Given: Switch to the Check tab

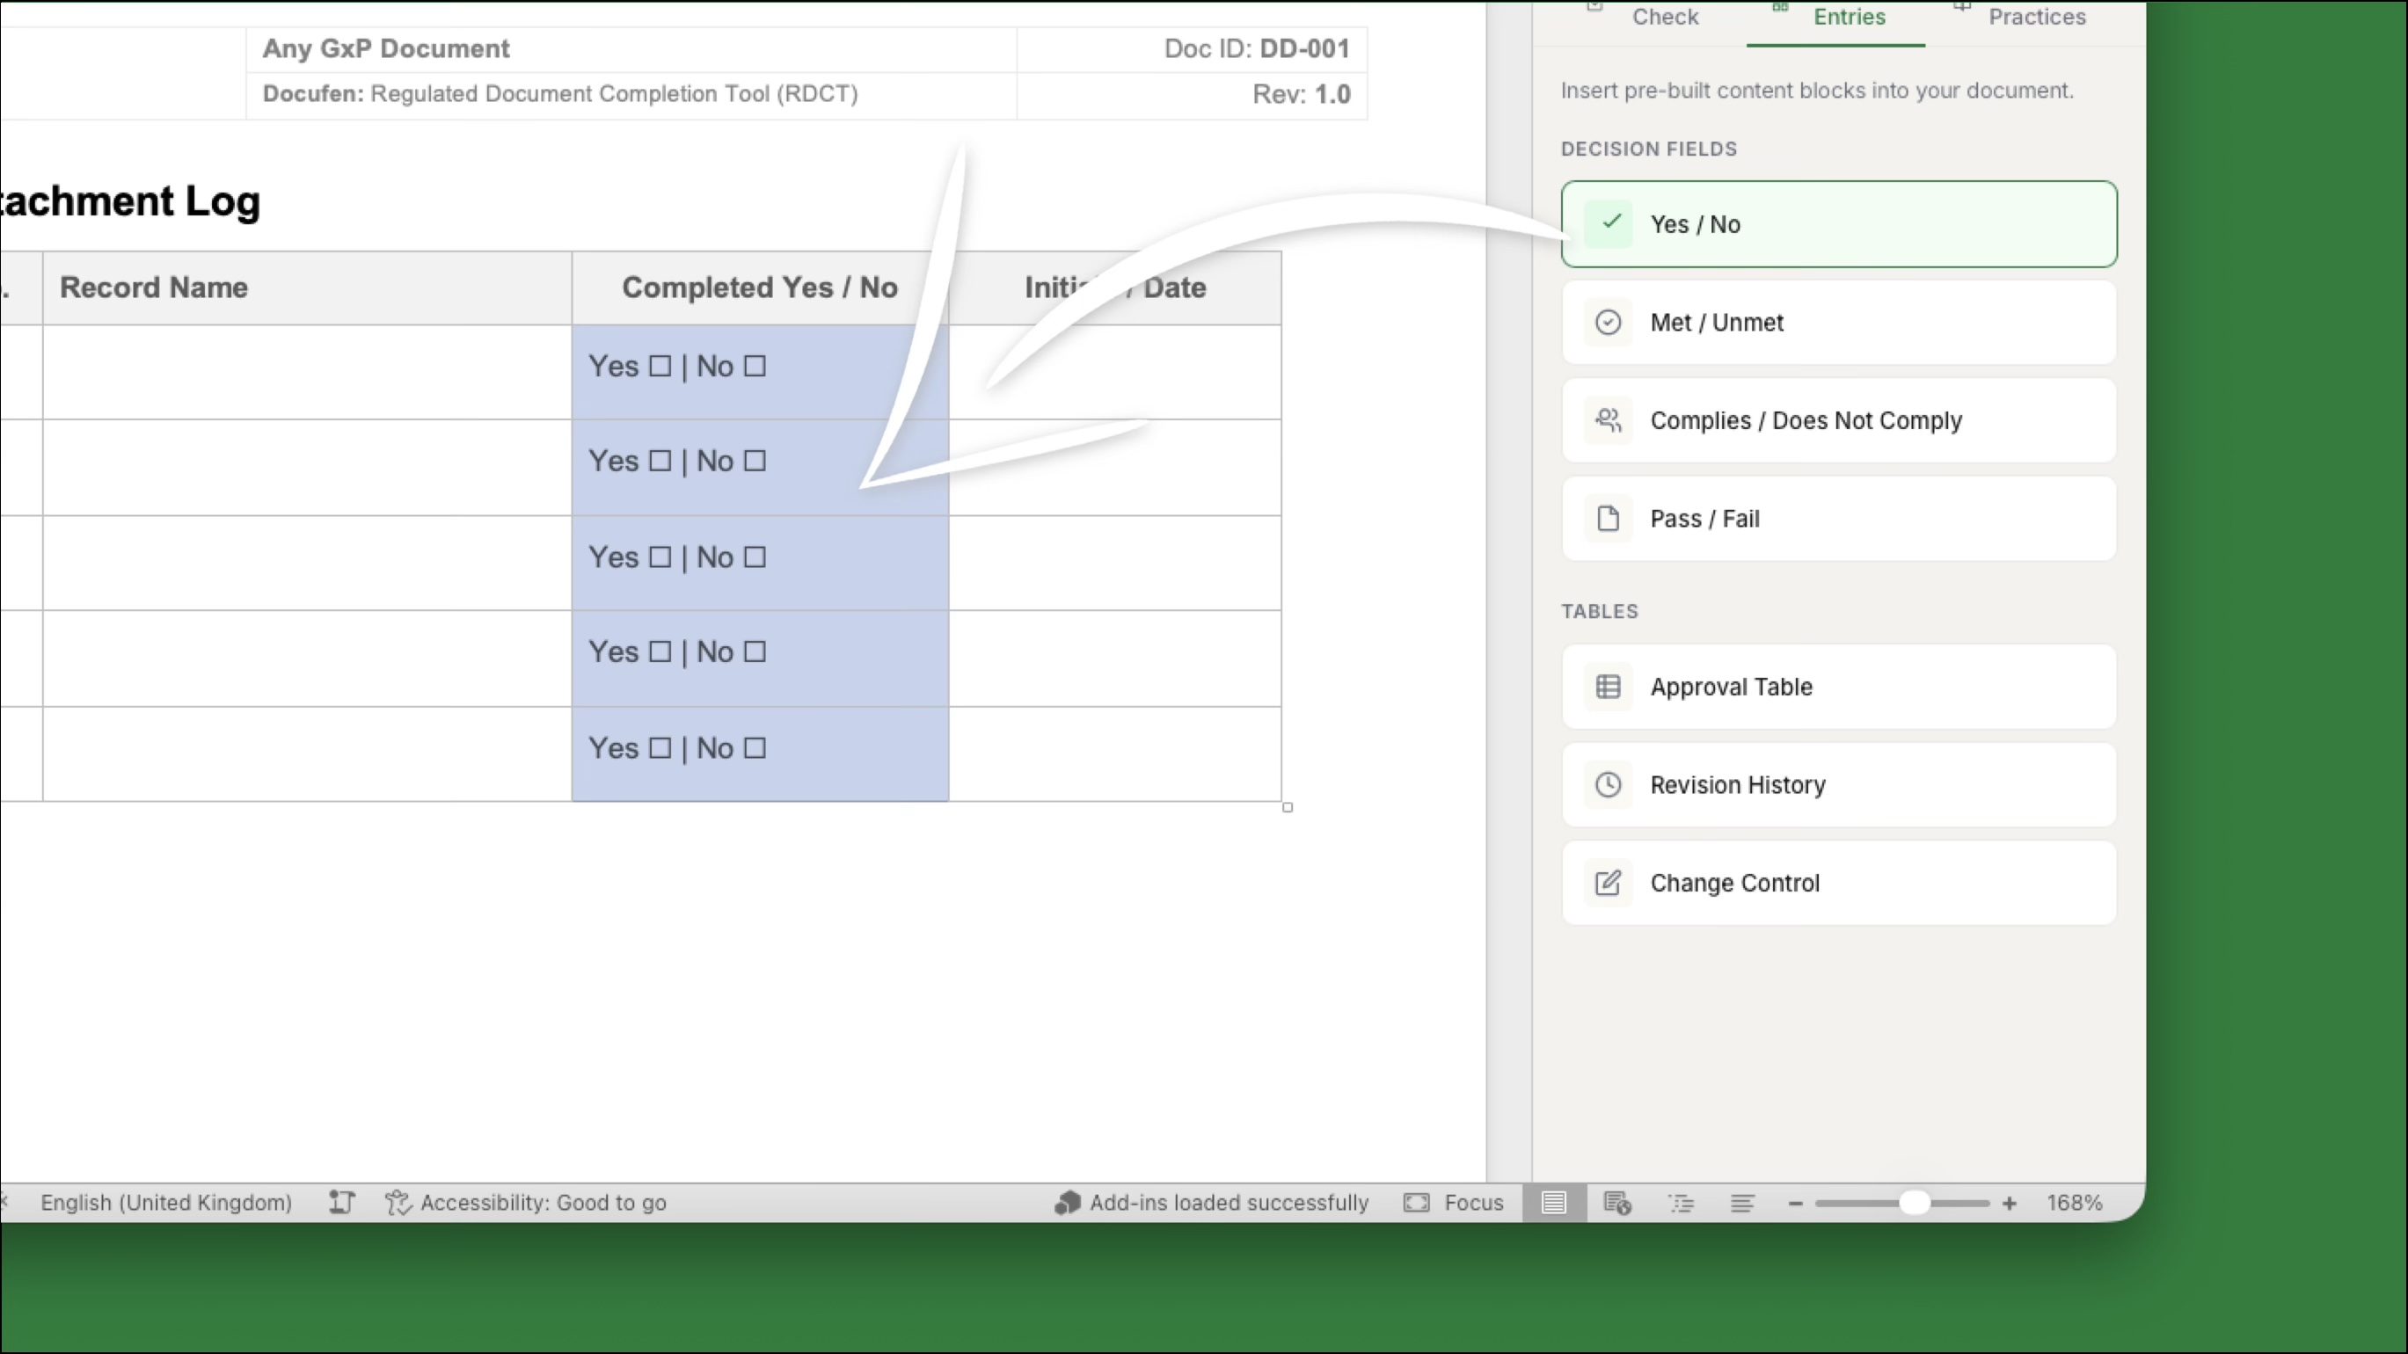Looking at the screenshot, I should 1665,17.
